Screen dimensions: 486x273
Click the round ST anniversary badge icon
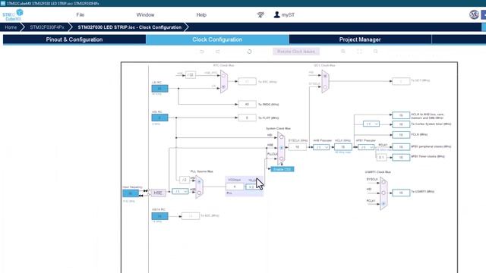coord(474,14)
